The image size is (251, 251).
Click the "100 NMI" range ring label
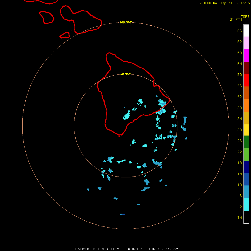(x=126, y=22)
